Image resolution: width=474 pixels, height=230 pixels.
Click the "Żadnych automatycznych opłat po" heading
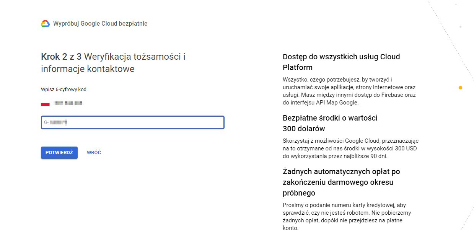click(341, 171)
